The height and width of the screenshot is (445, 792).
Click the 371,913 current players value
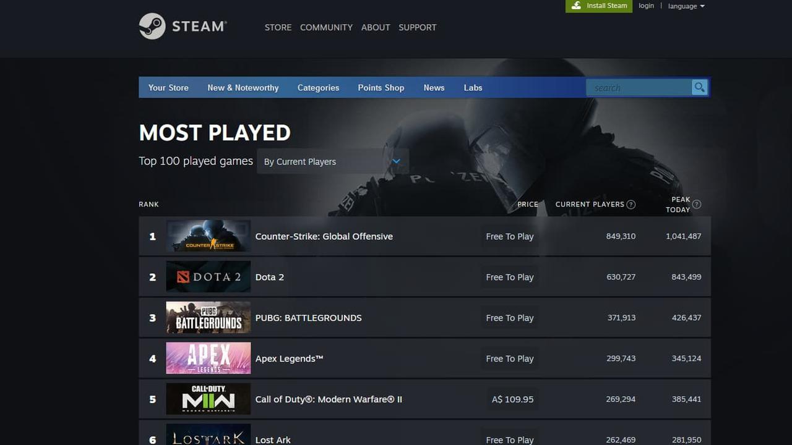point(621,318)
